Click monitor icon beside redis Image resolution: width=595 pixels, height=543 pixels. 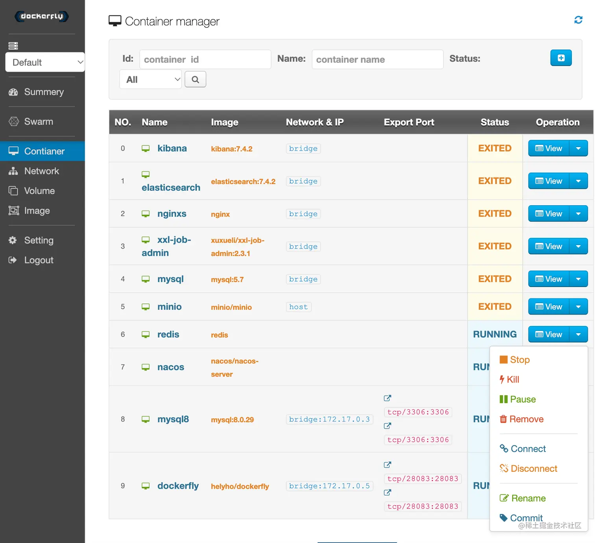146,334
